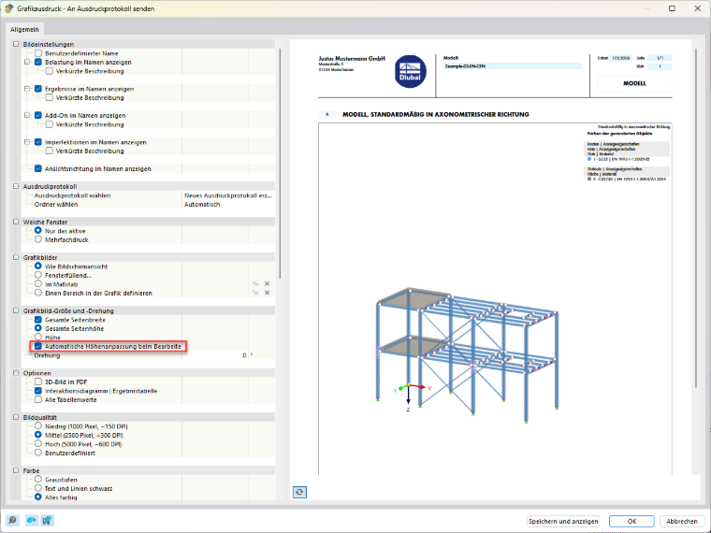Select 'Mehrfachdruck' radio button

38,239
